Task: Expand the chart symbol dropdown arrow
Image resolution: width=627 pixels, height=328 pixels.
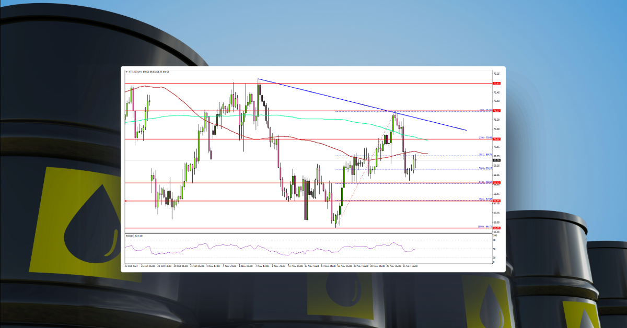Action: (126, 73)
